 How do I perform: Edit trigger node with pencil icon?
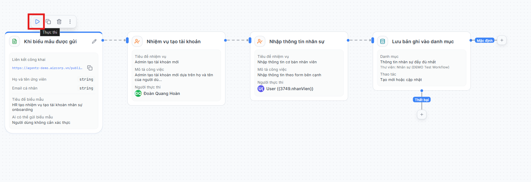tap(94, 41)
